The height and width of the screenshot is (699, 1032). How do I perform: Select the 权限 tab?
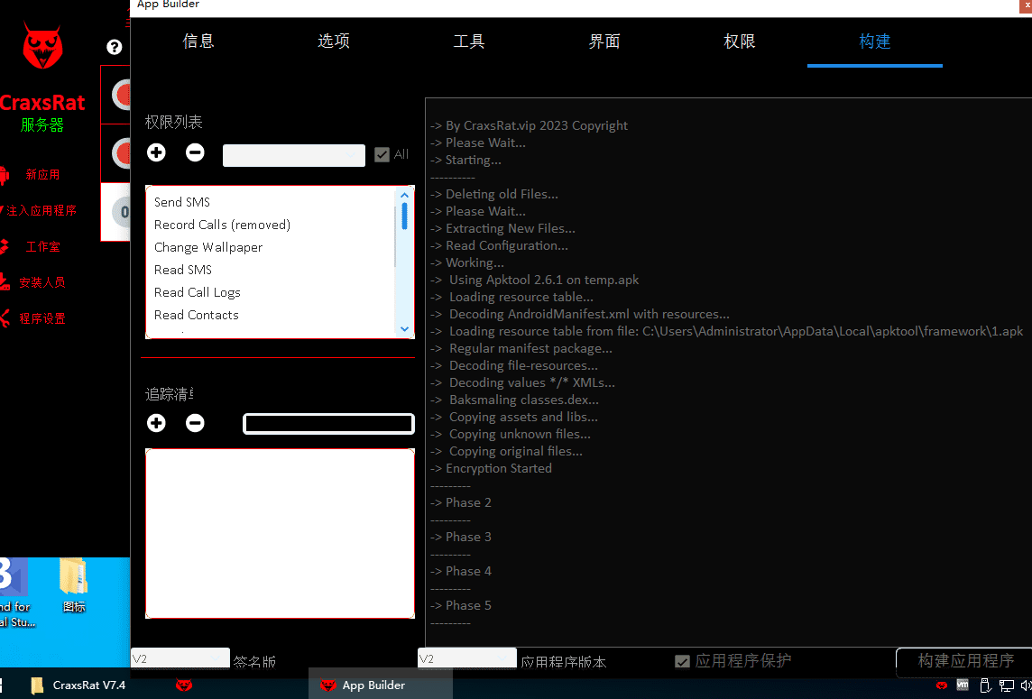coord(740,41)
